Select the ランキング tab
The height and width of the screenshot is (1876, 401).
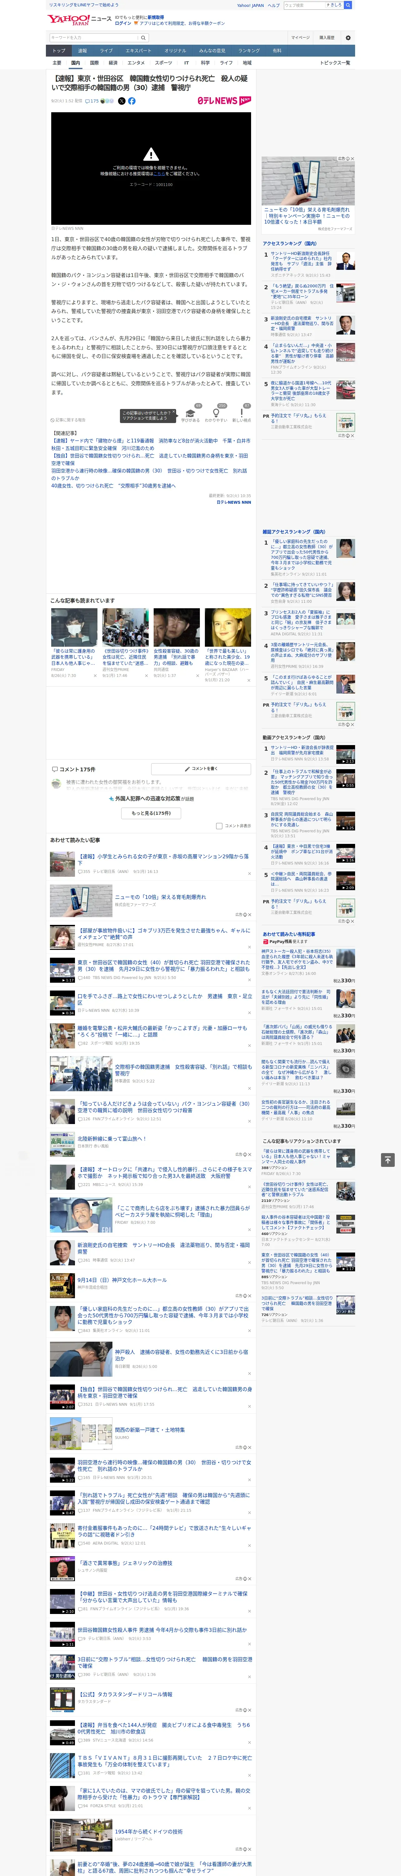coord(249,51)
